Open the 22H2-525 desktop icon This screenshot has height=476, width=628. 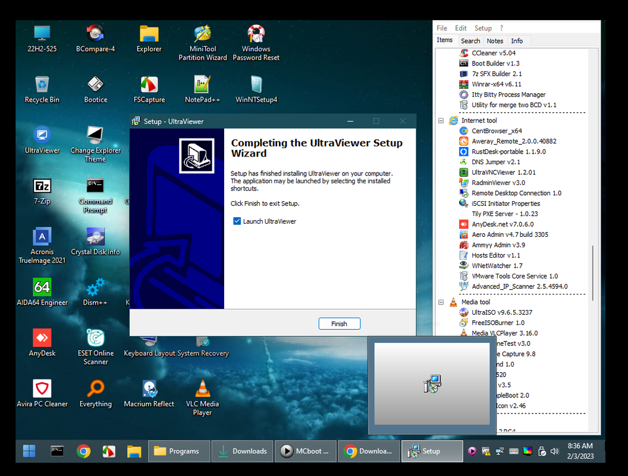pyautogui.click(x=42, y=39)
